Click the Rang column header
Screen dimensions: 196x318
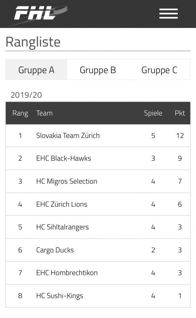coord(20,113)
